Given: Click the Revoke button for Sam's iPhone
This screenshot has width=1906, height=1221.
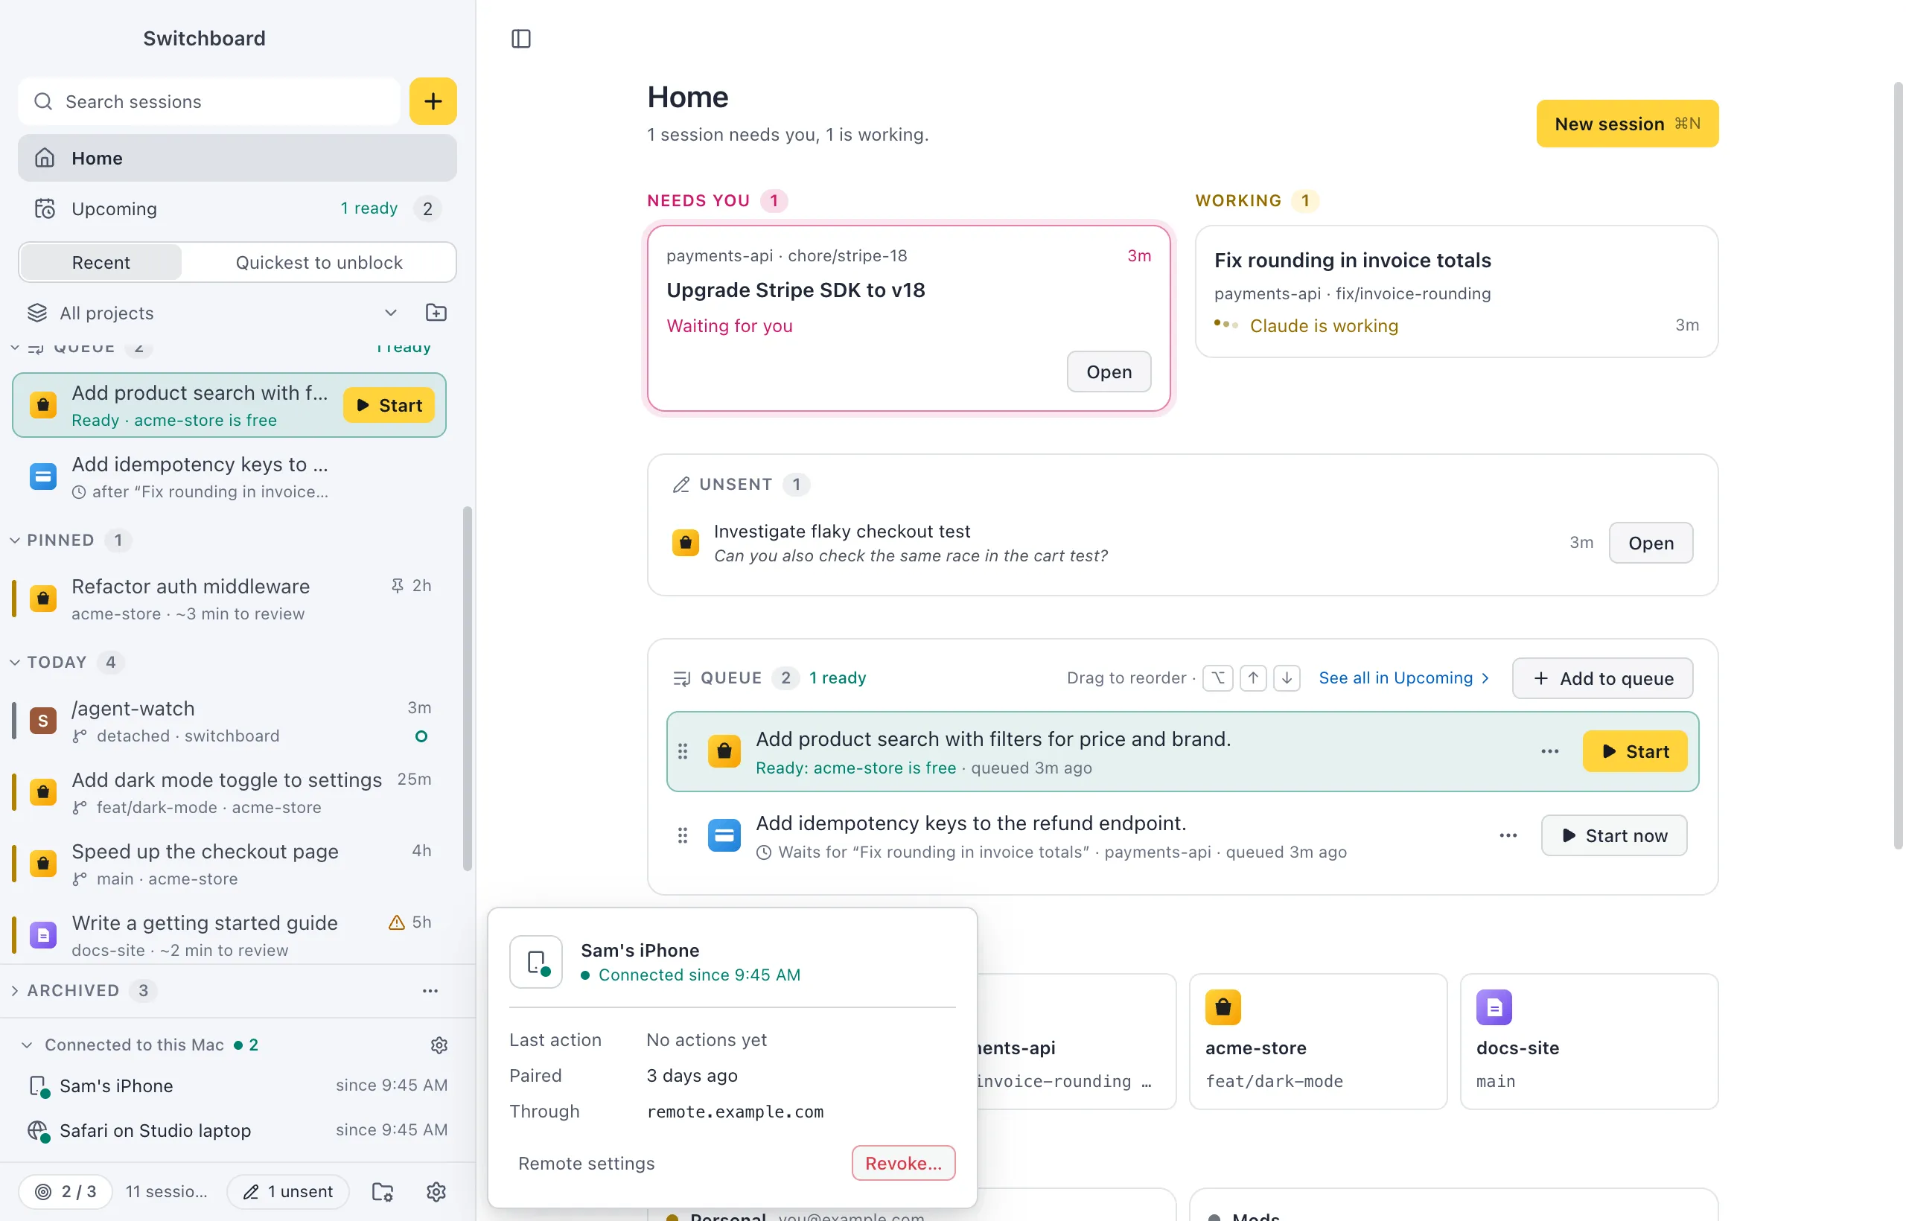Looking at the screenshot, I should [x=903, y=1163].
